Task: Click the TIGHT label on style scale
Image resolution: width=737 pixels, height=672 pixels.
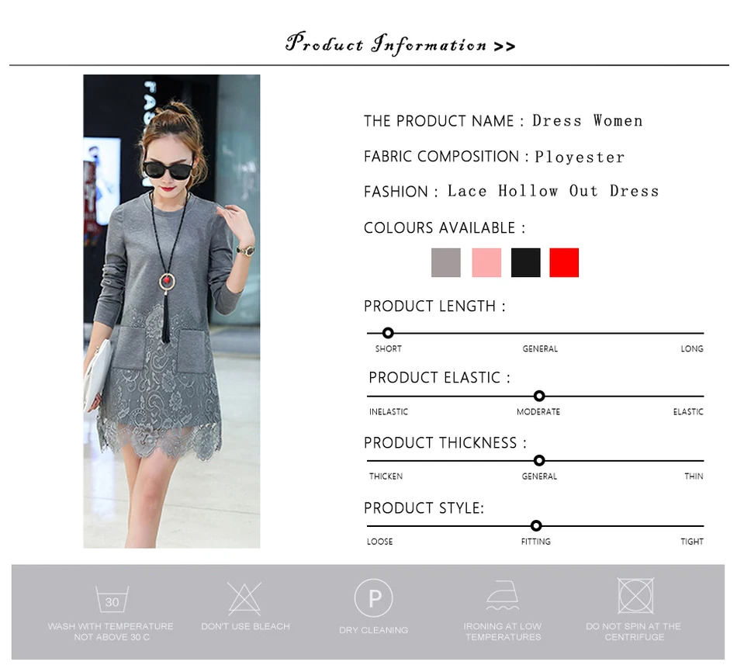Action: click(692, 542)
